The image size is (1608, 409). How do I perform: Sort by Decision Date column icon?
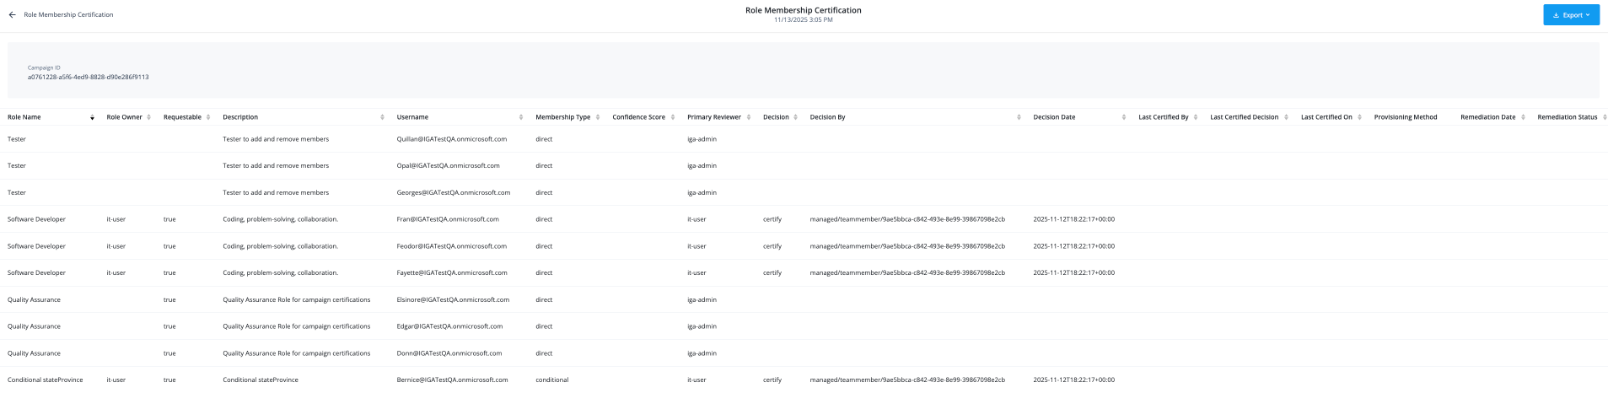[x=1124, y=117]
